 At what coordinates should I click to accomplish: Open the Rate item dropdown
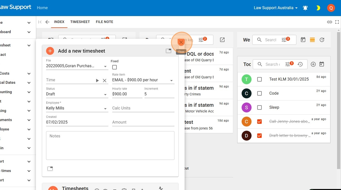(x=143, y=80)
